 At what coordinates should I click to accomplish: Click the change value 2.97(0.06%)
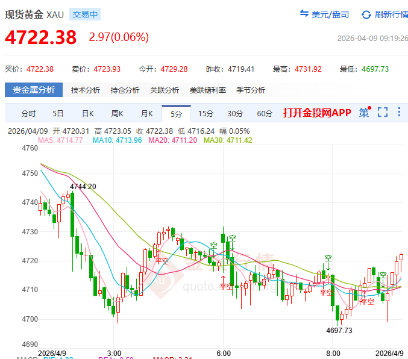pos(119,37)
